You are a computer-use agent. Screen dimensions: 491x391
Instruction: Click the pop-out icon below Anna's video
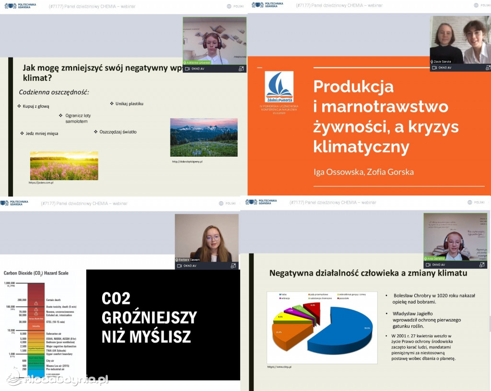point(482,264)
